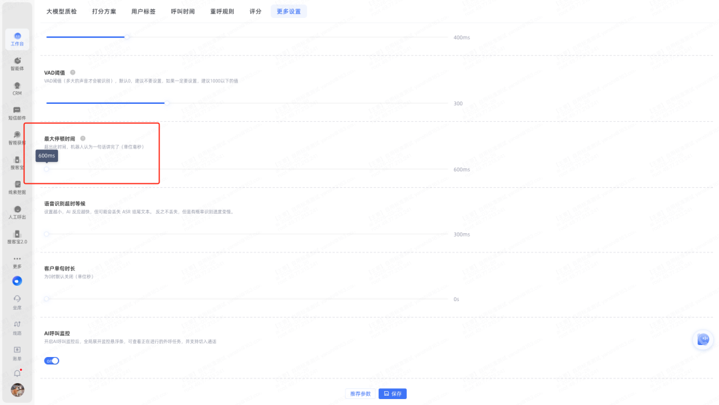Screen dimensions: 719x405
Task: Open 人工呼出 manual call section
Action: (17, 212)
